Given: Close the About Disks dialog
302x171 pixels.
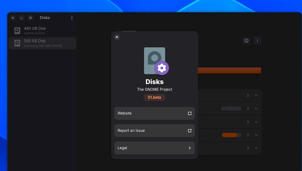Looking at the screenshot, I should [117, 37].
